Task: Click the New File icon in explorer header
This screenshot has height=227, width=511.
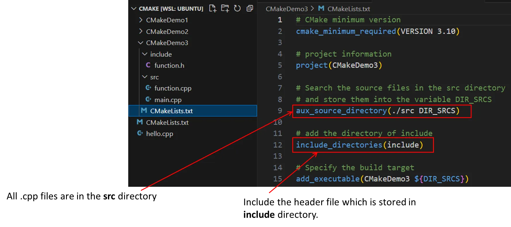Action: tap(213, 8)
